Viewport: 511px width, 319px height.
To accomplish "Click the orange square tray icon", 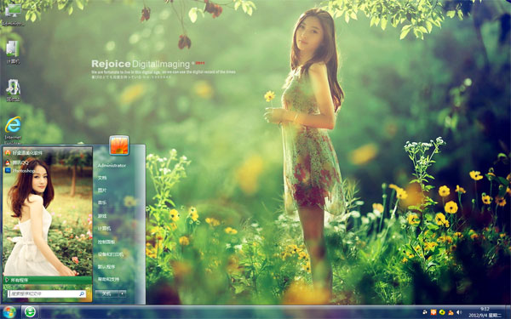I will tap(433, 312).
